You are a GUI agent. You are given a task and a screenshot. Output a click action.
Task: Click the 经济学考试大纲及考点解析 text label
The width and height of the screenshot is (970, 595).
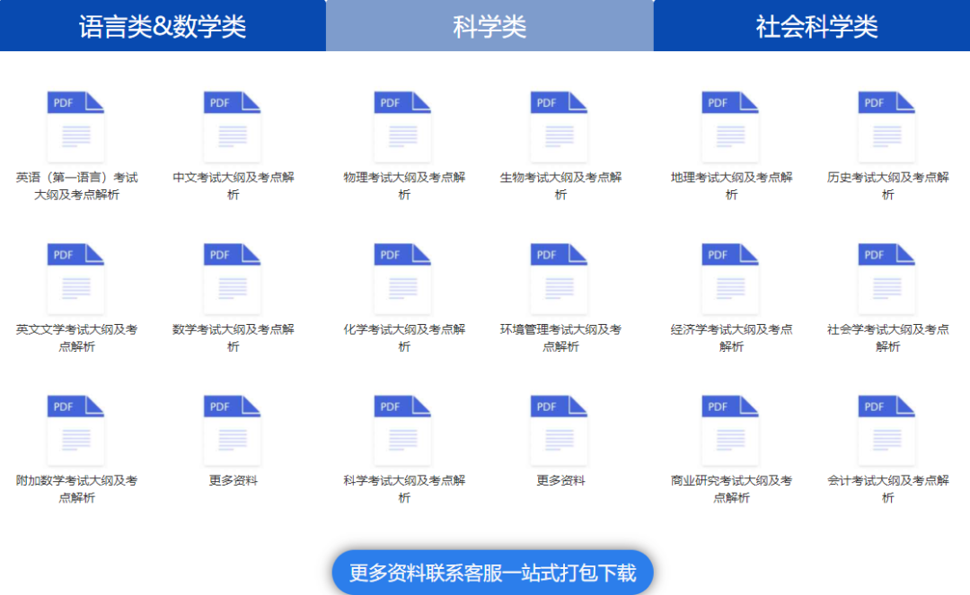click(731, 338)
